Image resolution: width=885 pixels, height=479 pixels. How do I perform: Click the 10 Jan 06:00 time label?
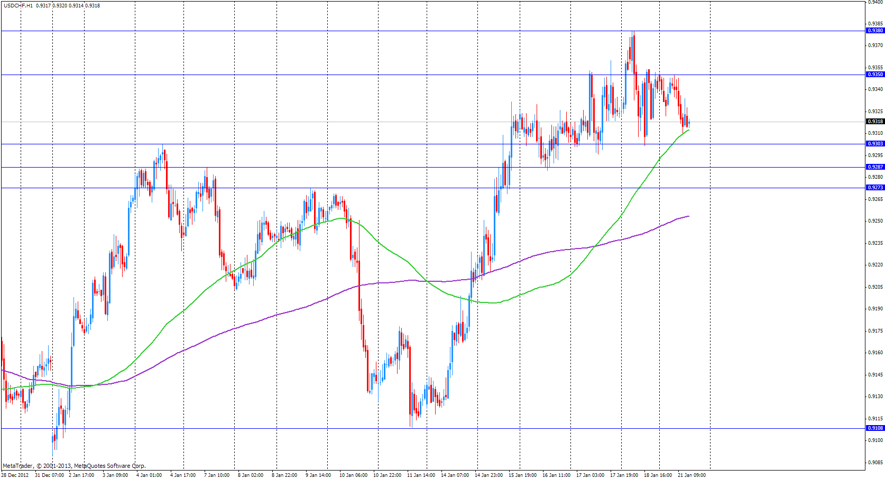click(353, 475)
